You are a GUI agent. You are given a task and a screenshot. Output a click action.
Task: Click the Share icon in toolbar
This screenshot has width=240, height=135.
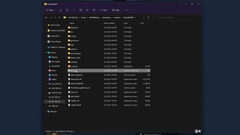coord(87,10)
